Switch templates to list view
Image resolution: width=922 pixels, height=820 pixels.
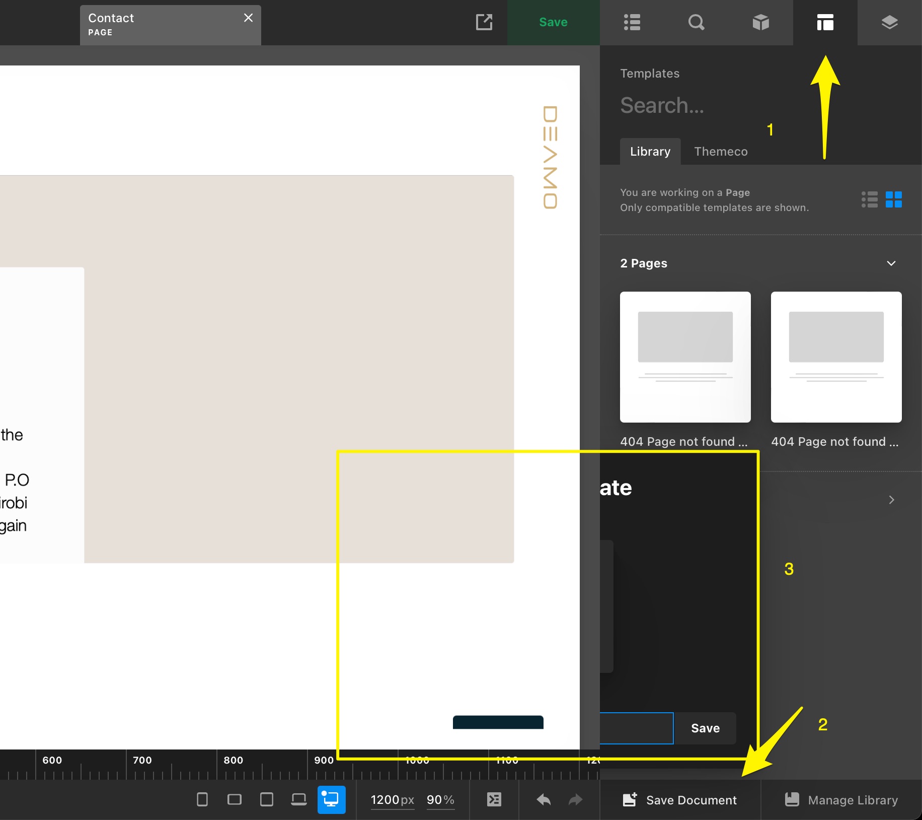pos(869,199)
